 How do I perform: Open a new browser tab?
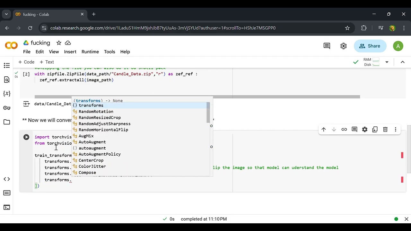(94, 14)
